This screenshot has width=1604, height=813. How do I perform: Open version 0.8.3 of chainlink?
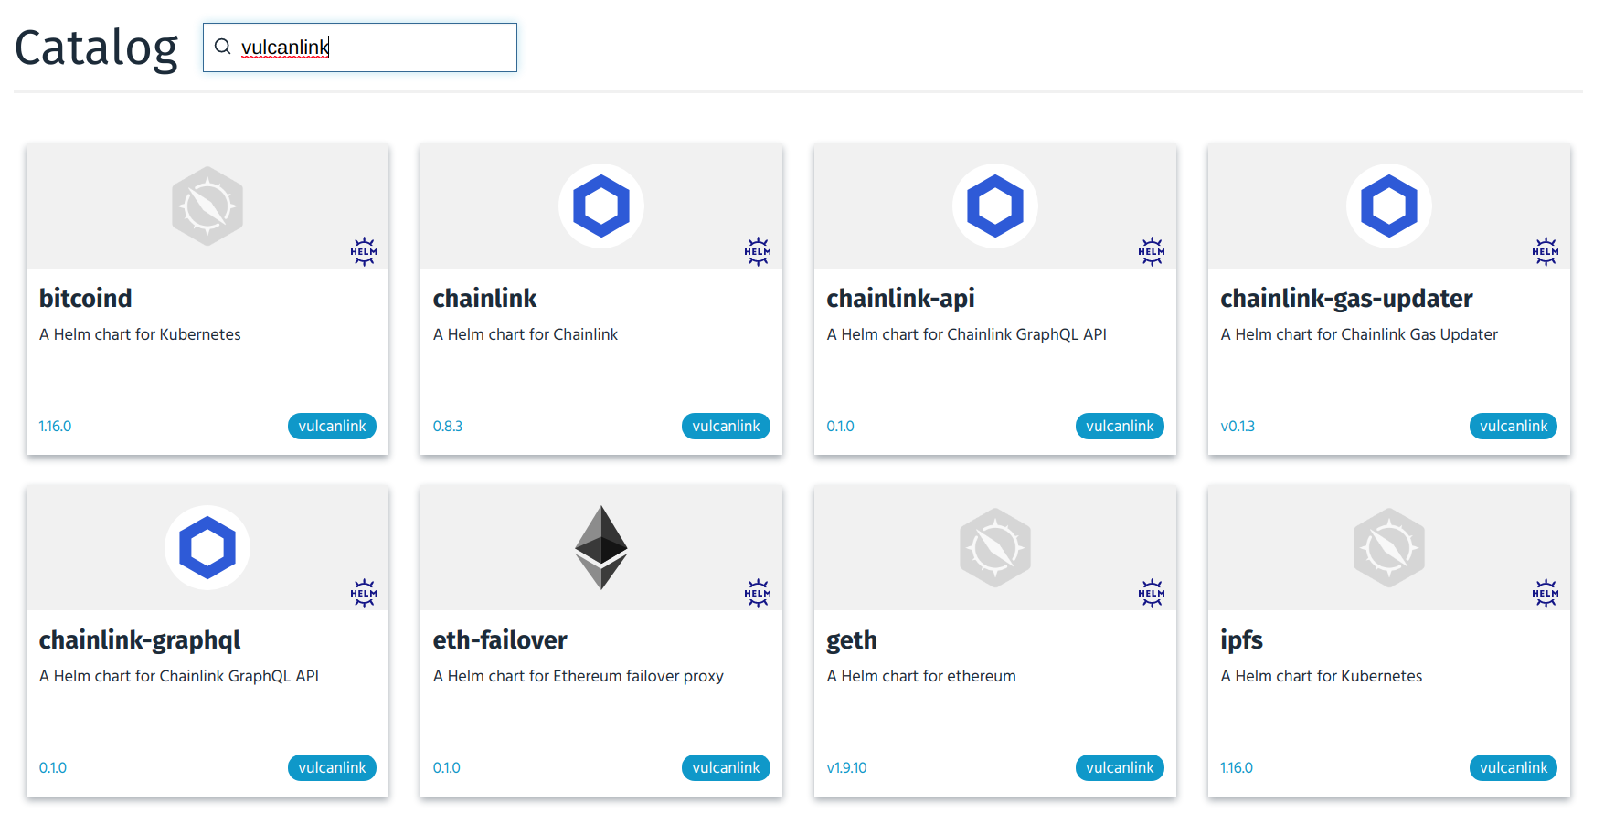(x=448, y=426)
